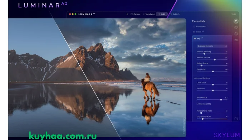Click the Close Gaps slider handle

click(213, 85)
